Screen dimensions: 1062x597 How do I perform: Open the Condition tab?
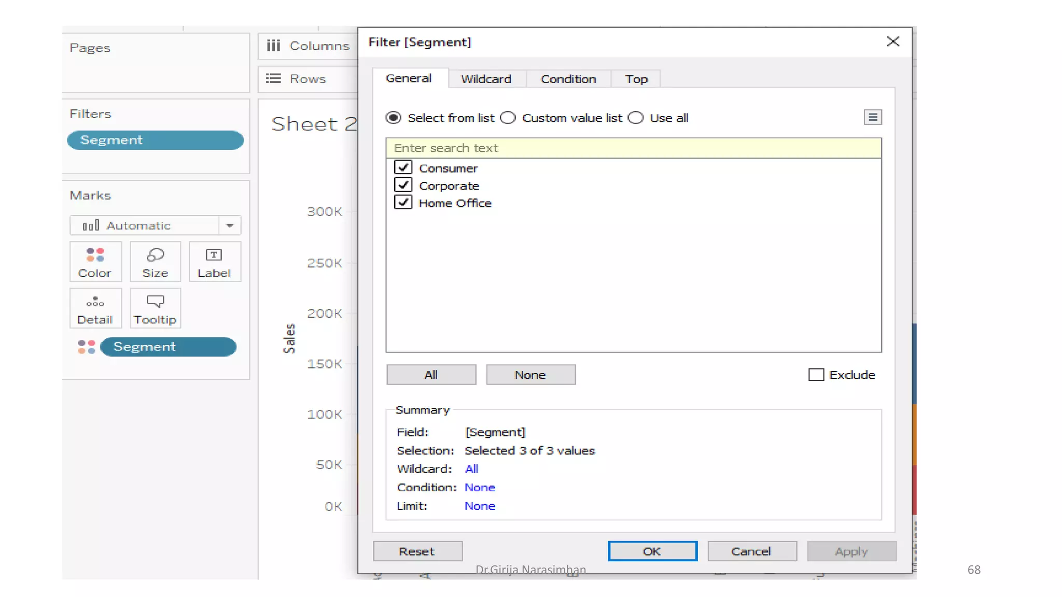click(568, 79)
